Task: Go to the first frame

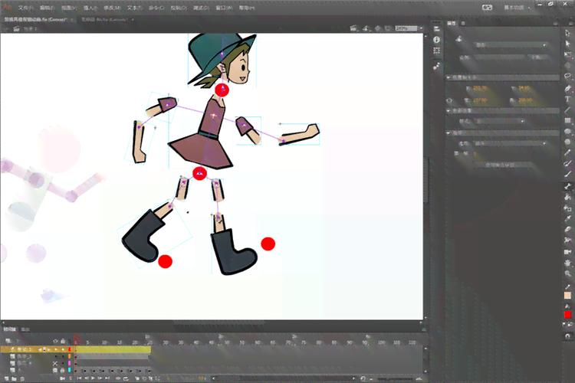Action: (x=79, y=378)
